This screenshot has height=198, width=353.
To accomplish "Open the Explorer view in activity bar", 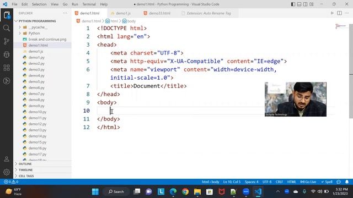I will pyautogui.click(x=7, y=15).
